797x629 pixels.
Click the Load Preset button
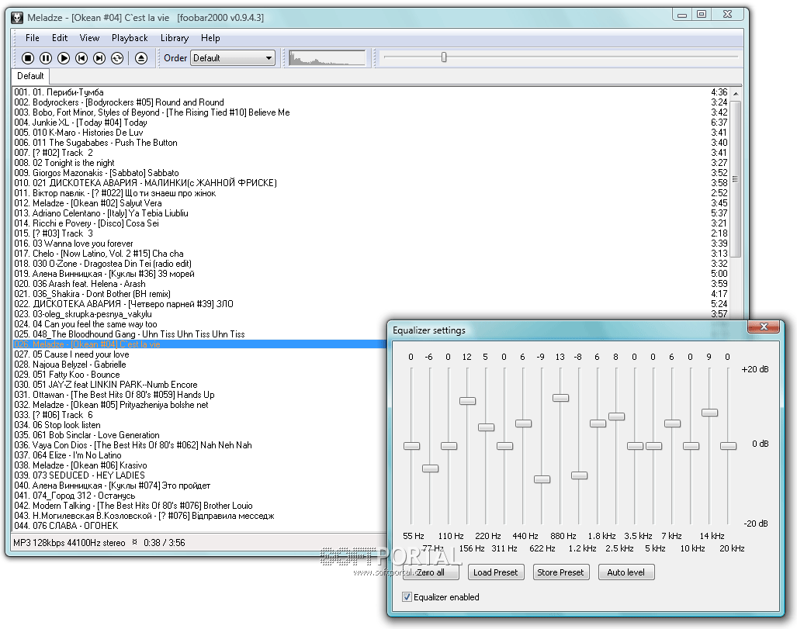496,572
